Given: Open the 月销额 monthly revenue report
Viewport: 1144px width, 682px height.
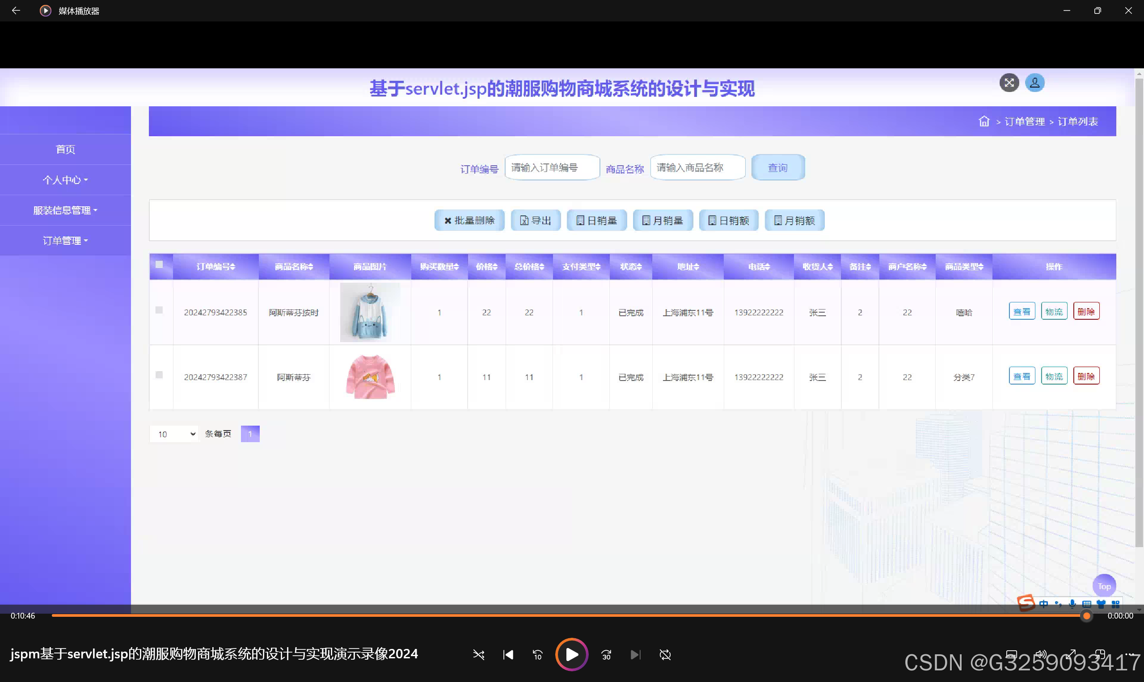Looking at the screenshot, I should pos(794,220).
